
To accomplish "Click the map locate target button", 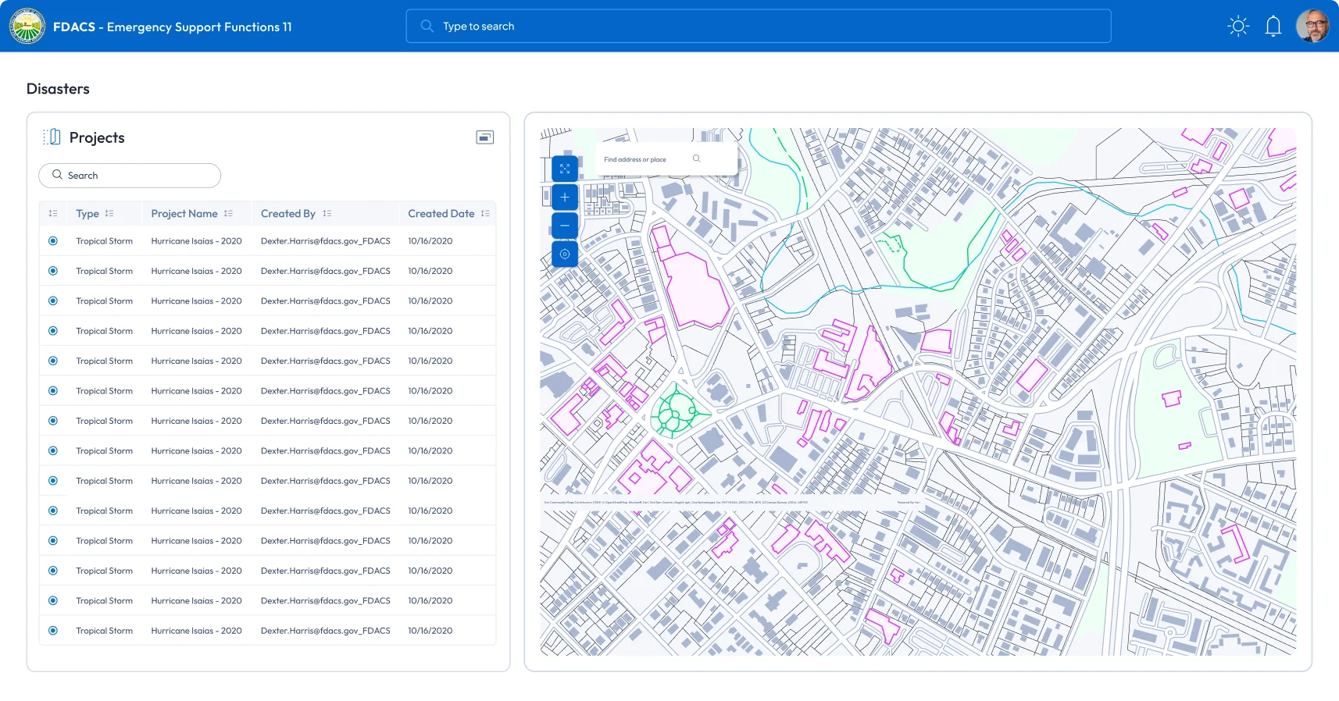I will (565, 254).
